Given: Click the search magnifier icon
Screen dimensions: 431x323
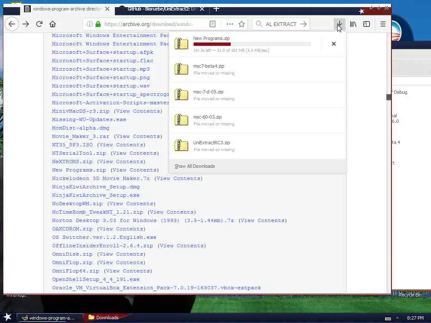Looking at the screenshot, I should pyautogui.click(x=259, y=24).
